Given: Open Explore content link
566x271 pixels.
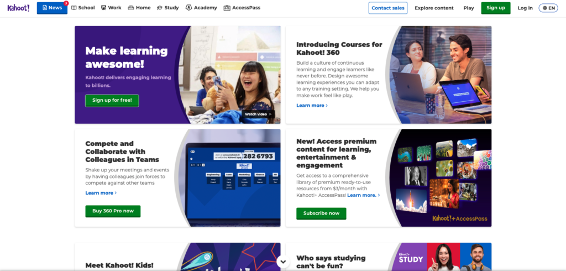Looking at the screenshot, I should point(434,8).
